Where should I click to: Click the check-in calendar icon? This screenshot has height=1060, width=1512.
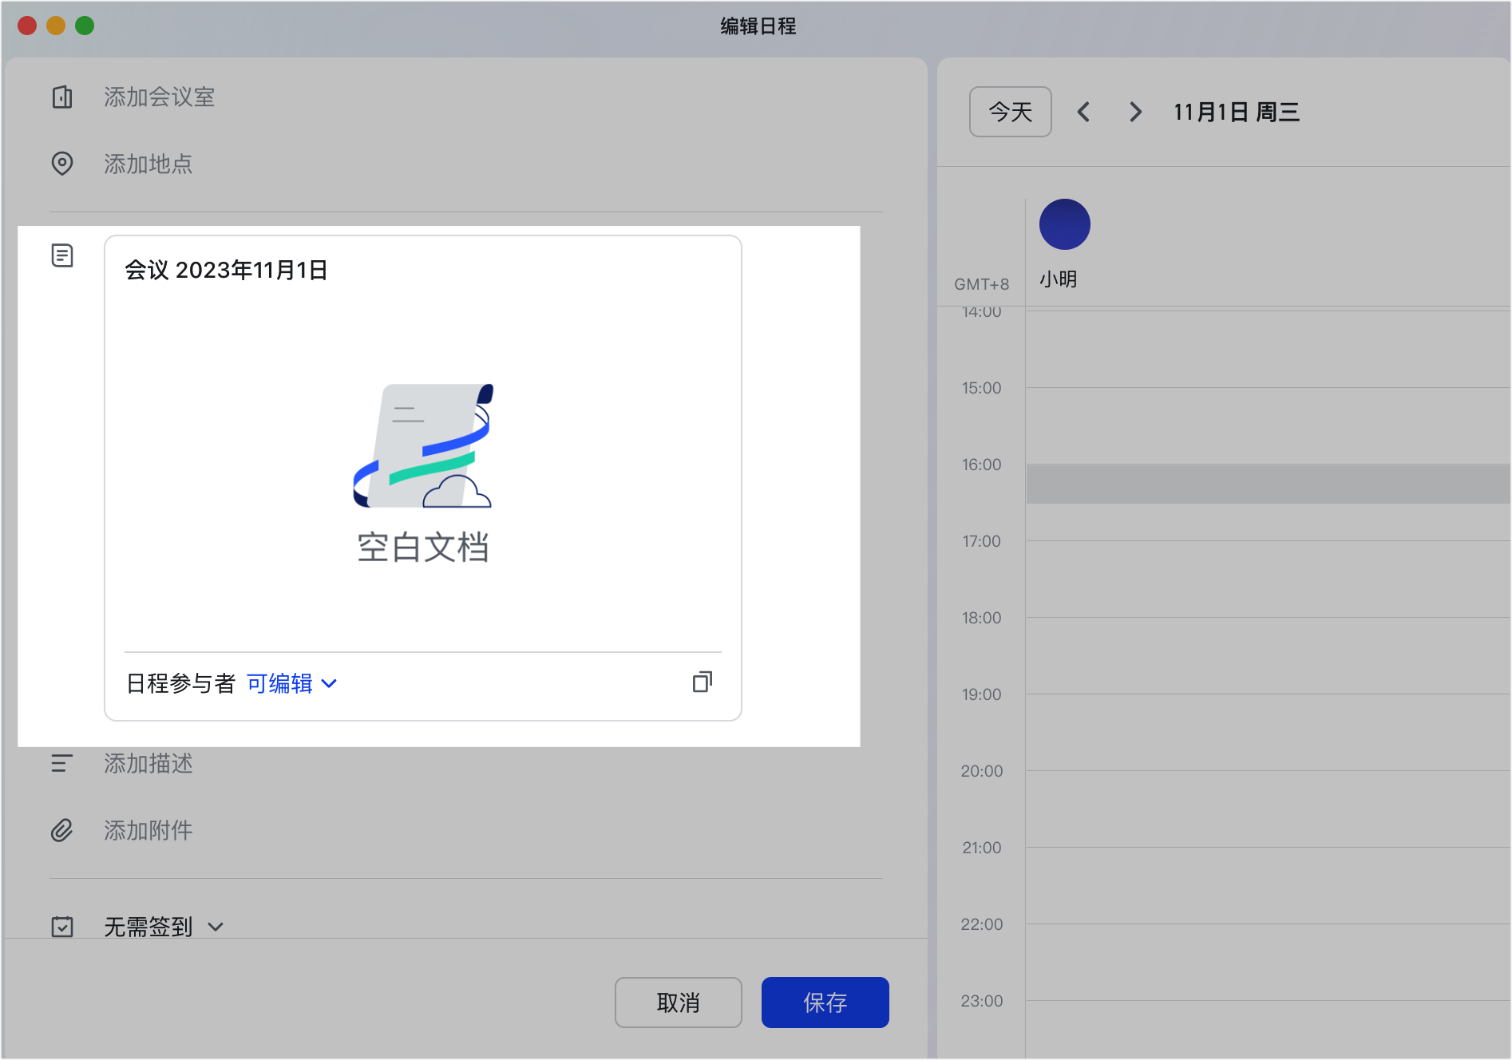pos(62,927)
